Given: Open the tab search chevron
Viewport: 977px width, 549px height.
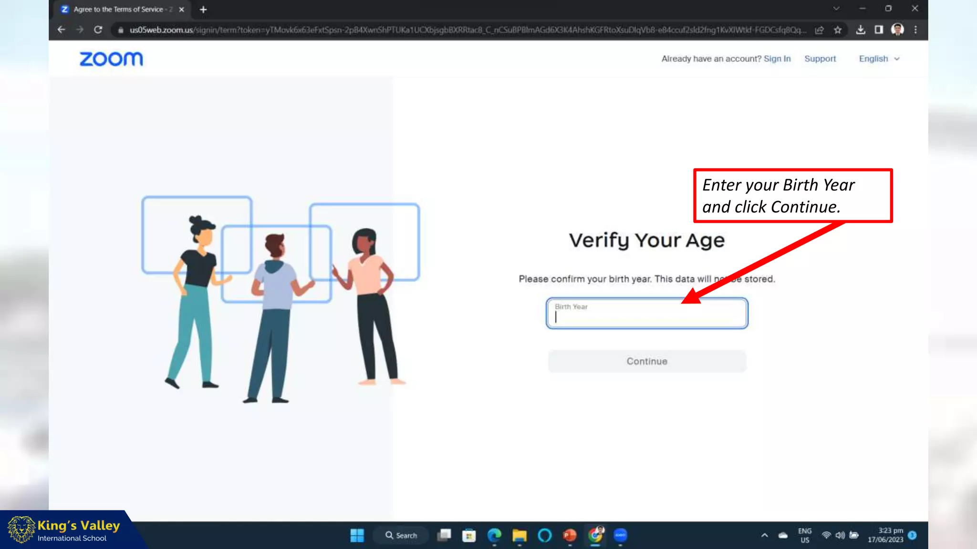Looking at the screenshot, I should (x=836, y=9).
